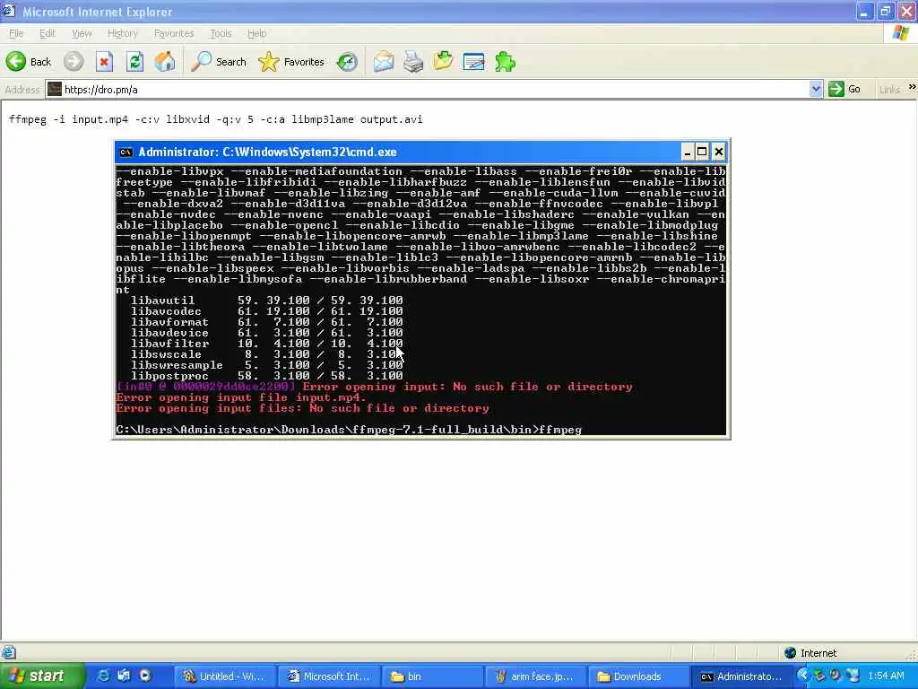The height and width of the screenshot is (689, 918).
Task: Click the network tray icon near clock
Action: (x=853, y=676)
